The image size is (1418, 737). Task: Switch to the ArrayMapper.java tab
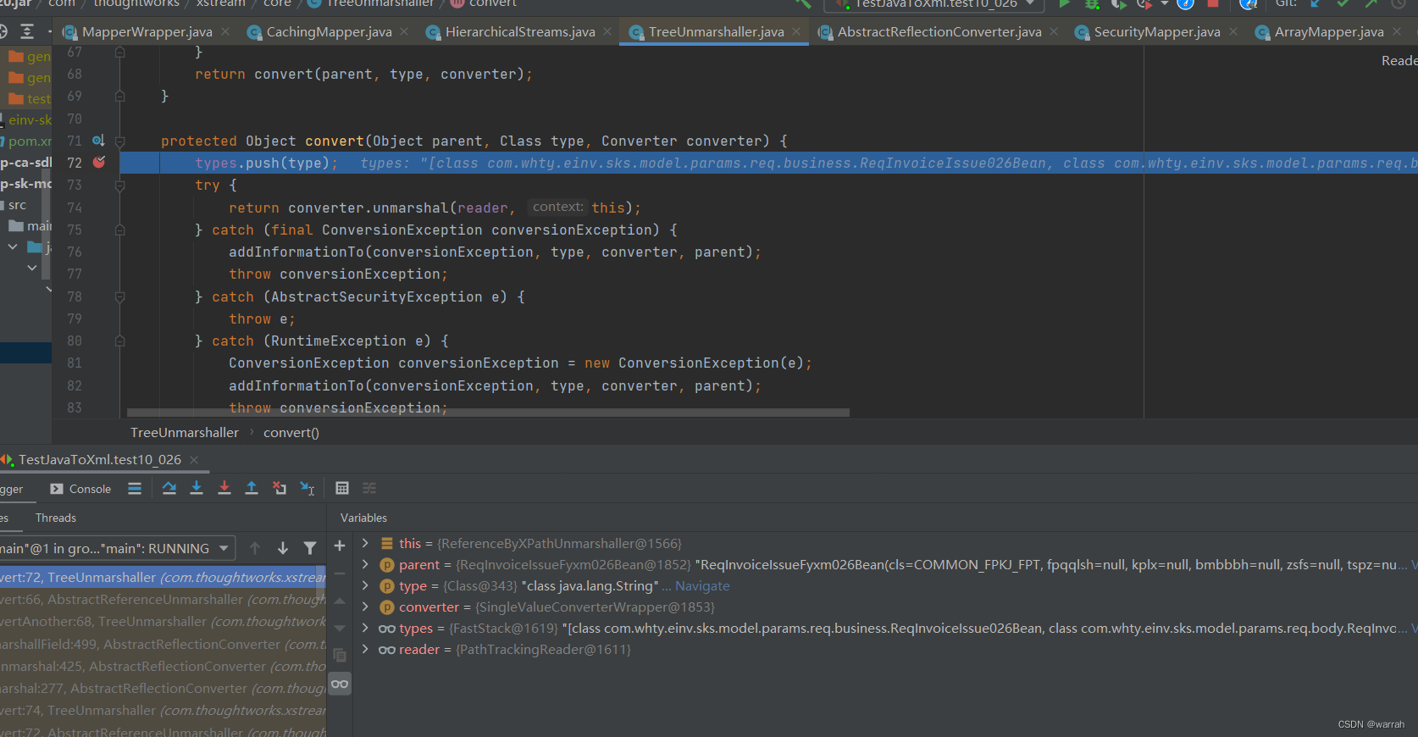[x=1329, y=31]
